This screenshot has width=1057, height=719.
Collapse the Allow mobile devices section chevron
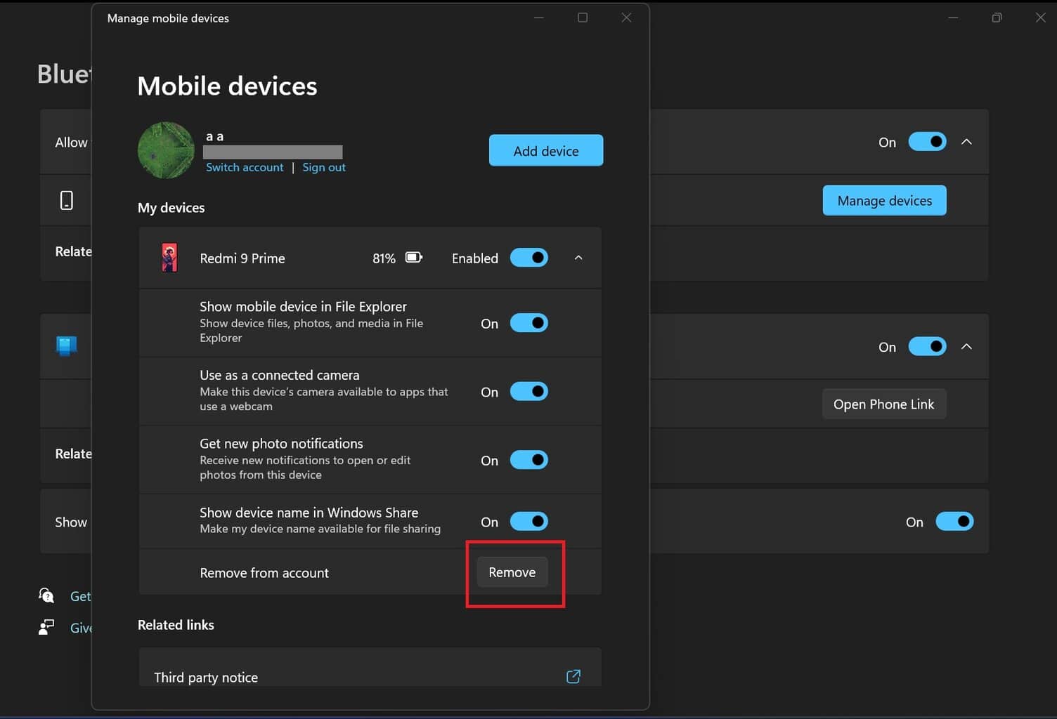(x=966, y=142)
